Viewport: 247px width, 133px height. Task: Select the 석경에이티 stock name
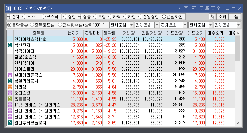(24, 51)
